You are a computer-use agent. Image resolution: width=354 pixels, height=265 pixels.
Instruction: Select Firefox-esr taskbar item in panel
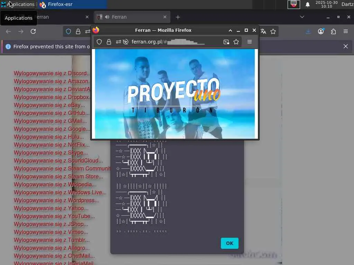[x=72, y=4]
